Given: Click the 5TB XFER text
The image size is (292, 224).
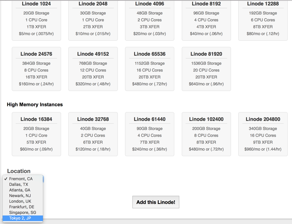Looking at the screenshot, I should coord(36,142).
